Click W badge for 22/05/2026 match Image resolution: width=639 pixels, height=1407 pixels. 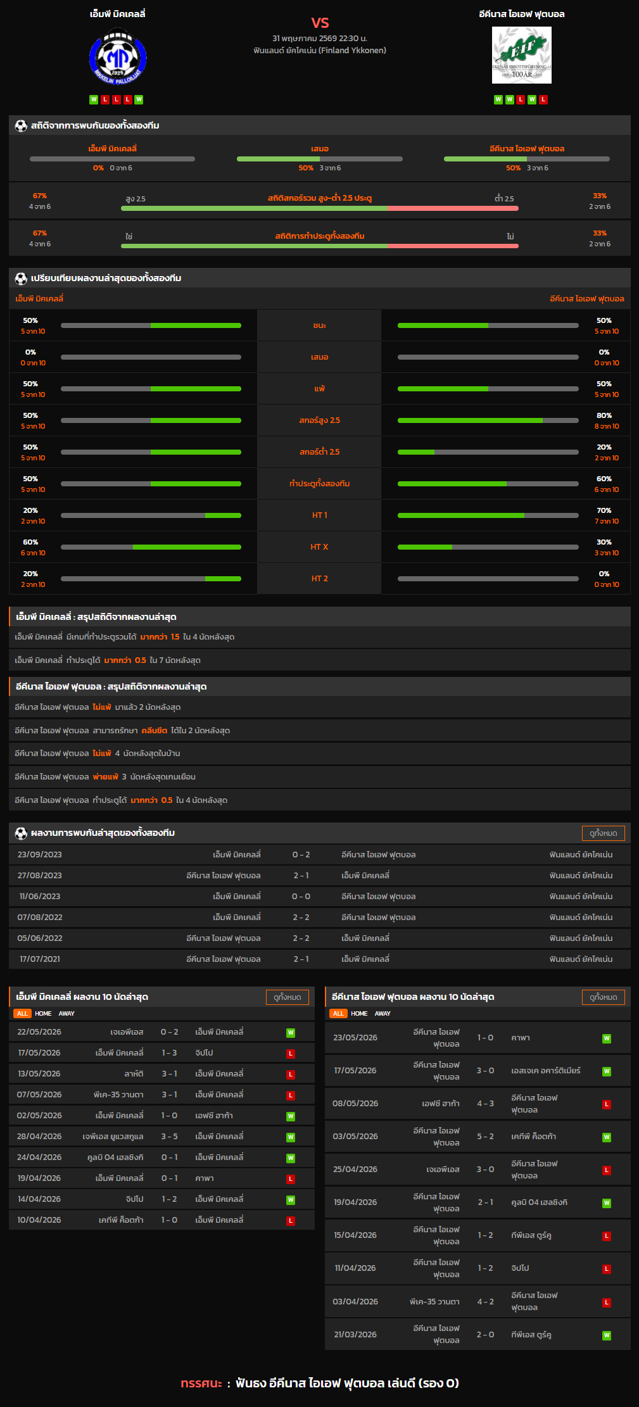coord(291,1033)
